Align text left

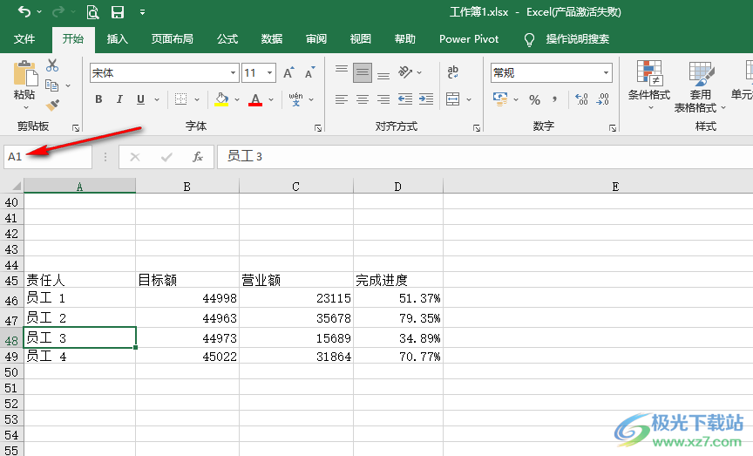point(342,99)
